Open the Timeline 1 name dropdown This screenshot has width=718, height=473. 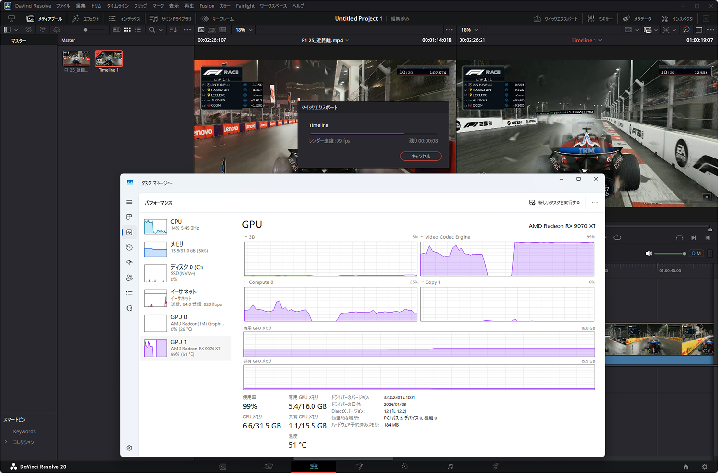tap(587, 40)
